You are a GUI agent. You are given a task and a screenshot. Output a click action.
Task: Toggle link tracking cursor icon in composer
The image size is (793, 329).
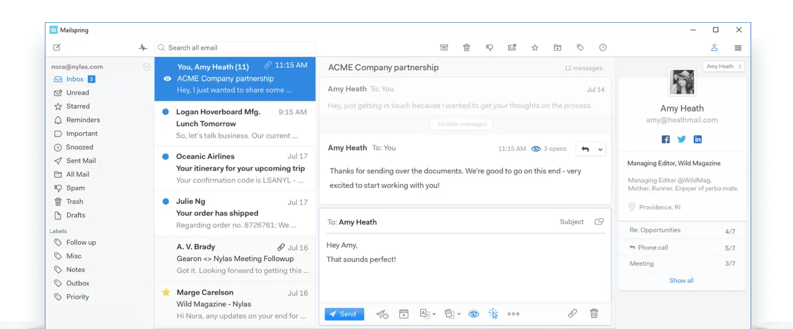493,314
